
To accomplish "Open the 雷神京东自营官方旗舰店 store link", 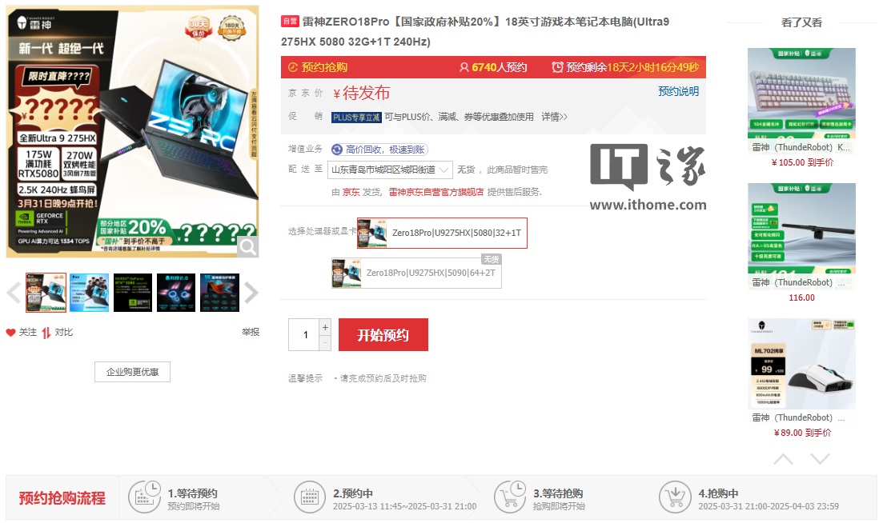I will 436,193.
